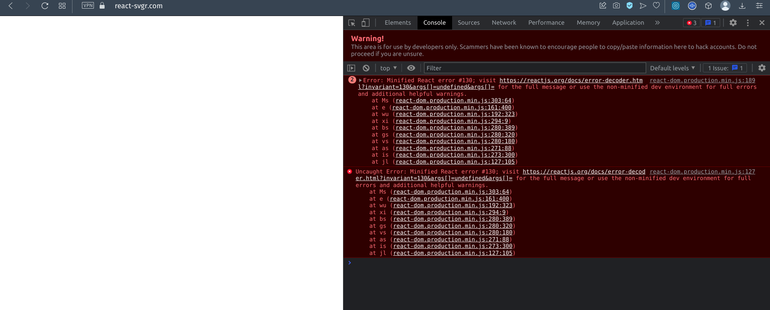The height and width of the screenshot is (310, 770).
Task: Open the top JavaScript context dropdown
Action: 388,68
